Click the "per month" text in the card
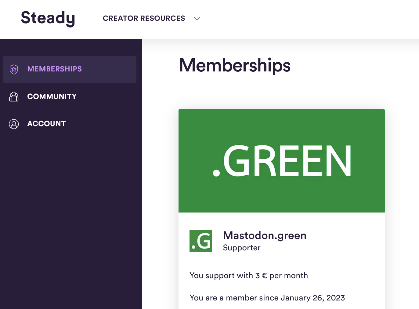Image resolution: width=419 pixels, height=309 pixels. (288, 275)
